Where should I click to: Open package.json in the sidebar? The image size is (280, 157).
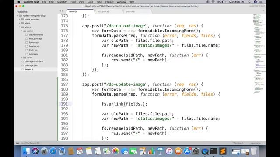point(31,65)
